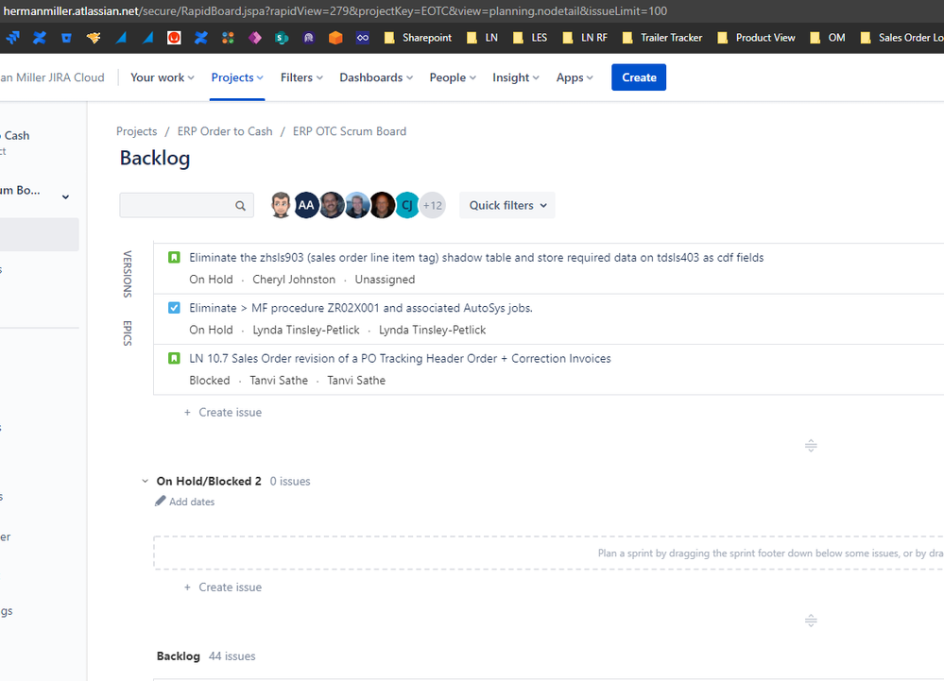The image size is (944, 681).
Task: Expand the Quick filters dropdown
Action: pyautogui.click(x=507, y=205)
